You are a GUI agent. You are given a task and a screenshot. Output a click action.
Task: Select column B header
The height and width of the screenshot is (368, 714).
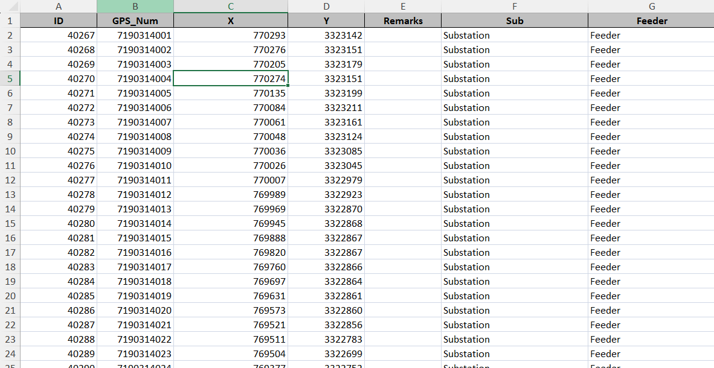pyautogui.click(x=135, y=7)
